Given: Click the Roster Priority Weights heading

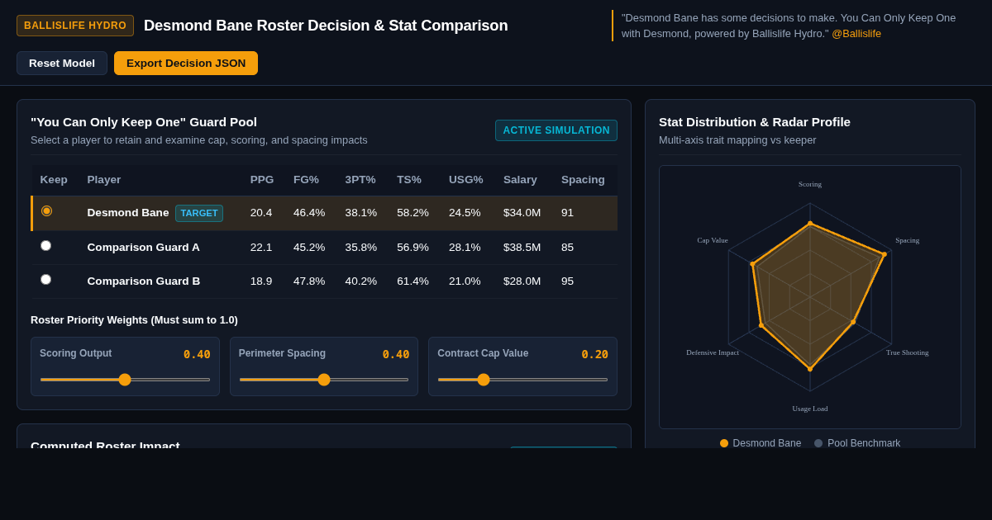Looking at the screenshot, I should click(x=134, y=320).
